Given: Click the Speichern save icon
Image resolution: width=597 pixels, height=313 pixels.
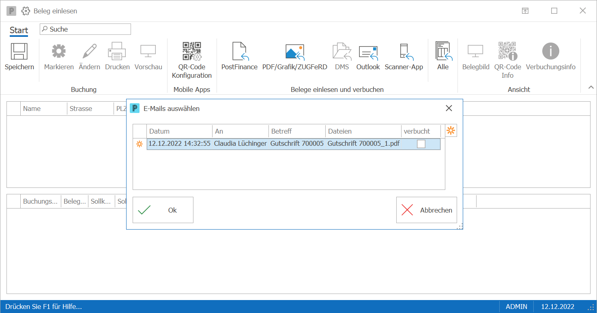Looking at the screenshot, I should click(19, 51).
